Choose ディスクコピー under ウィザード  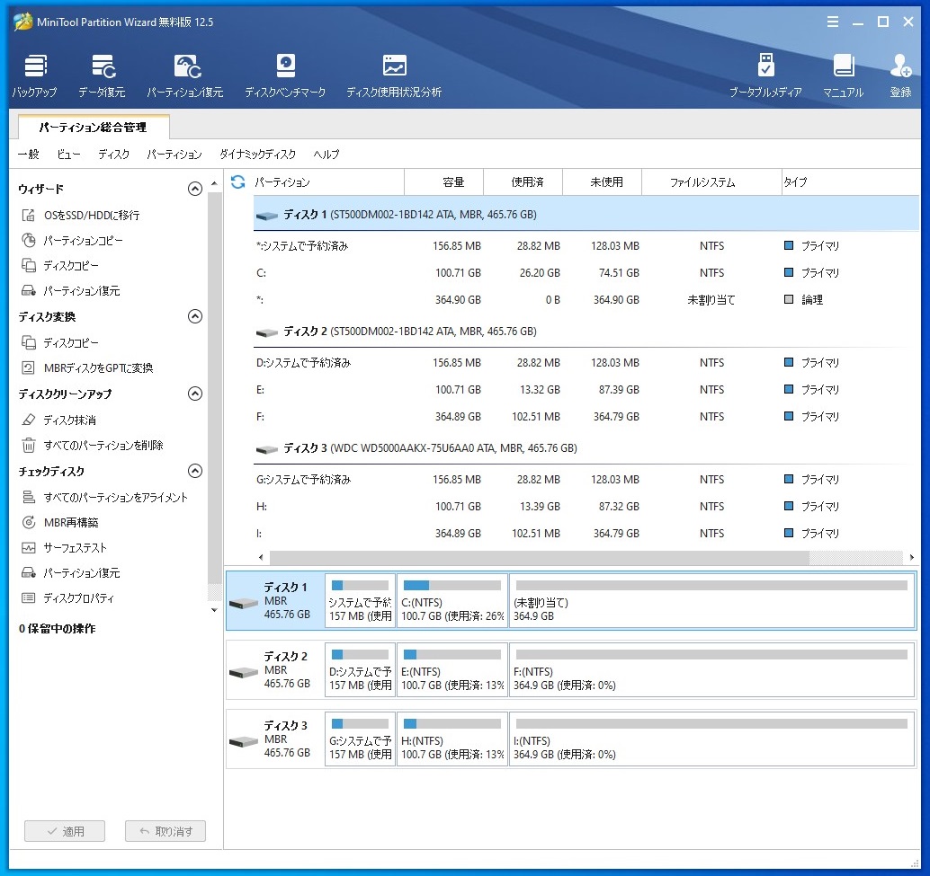[x=60, y=265]
